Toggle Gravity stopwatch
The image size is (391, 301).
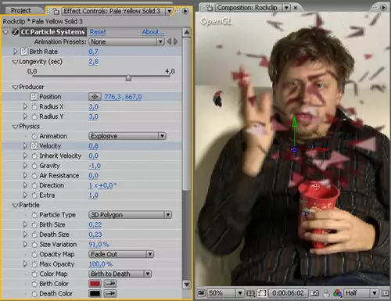pos(34,166)
